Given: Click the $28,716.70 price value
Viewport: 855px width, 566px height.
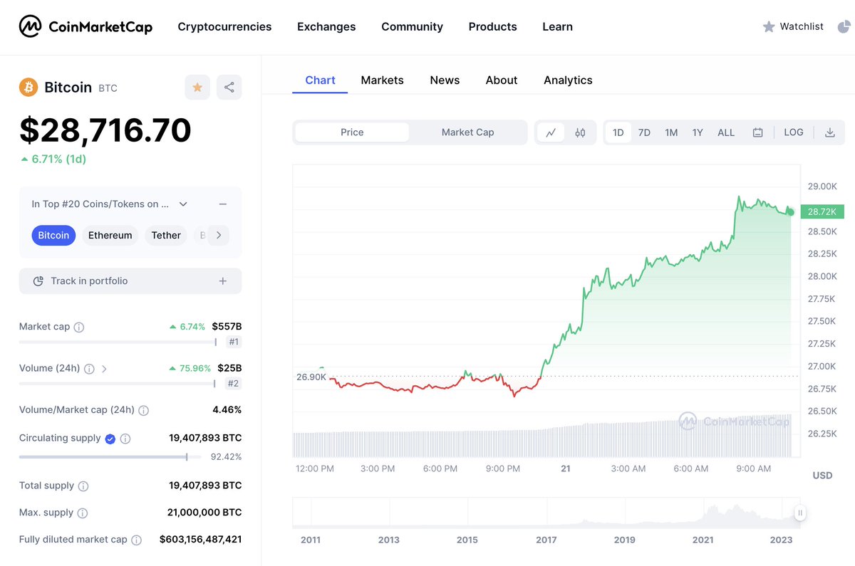Looking at the screenshot, I should tap(105, 130).
